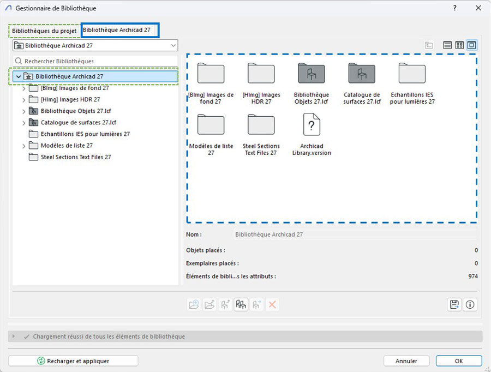The width and height of the screenshot is (491, 372).
Task: Click the chair with right arrow icon
Action: (256, 304)
